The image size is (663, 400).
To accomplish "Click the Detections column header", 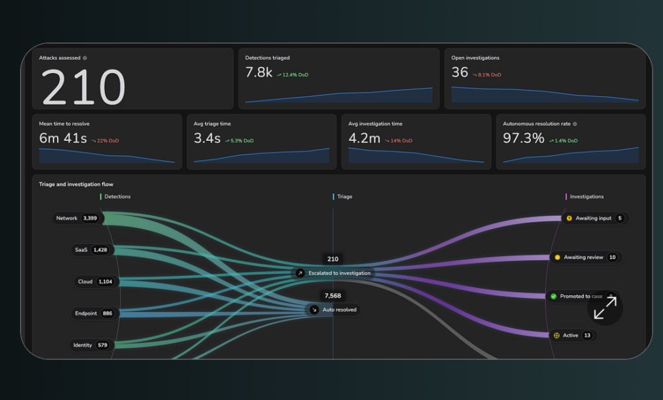I will pyautogui.click(x=115, y=196).
